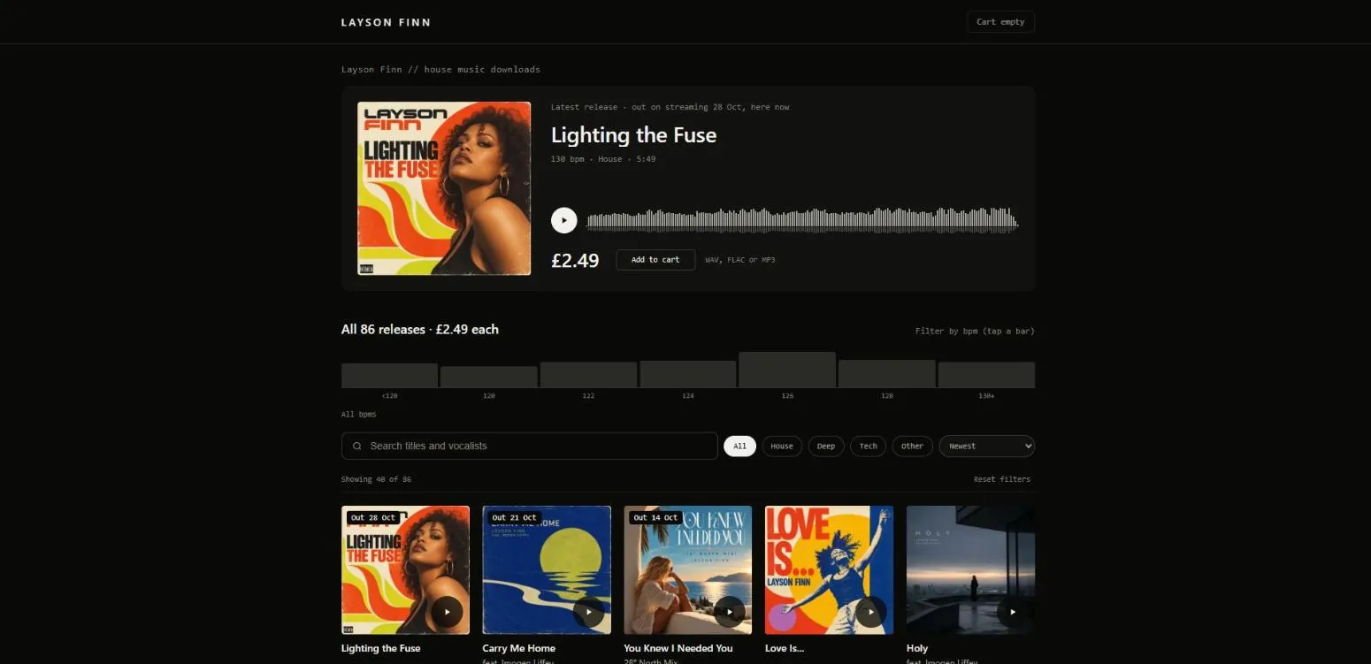
Task: Open the Newest sort dropdown
Action: [987, 446]
